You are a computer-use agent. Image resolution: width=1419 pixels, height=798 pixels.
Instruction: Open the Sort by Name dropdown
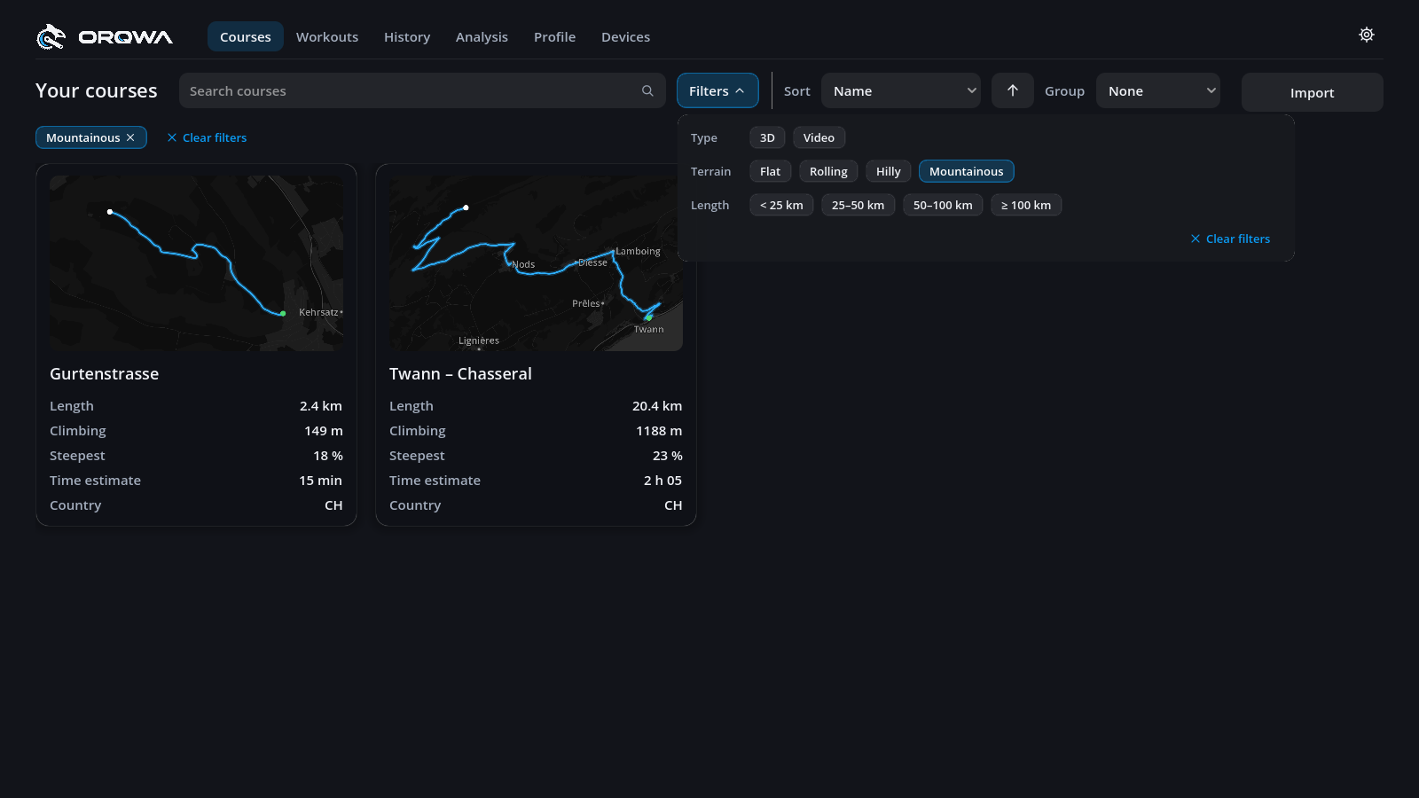[901, 90]
